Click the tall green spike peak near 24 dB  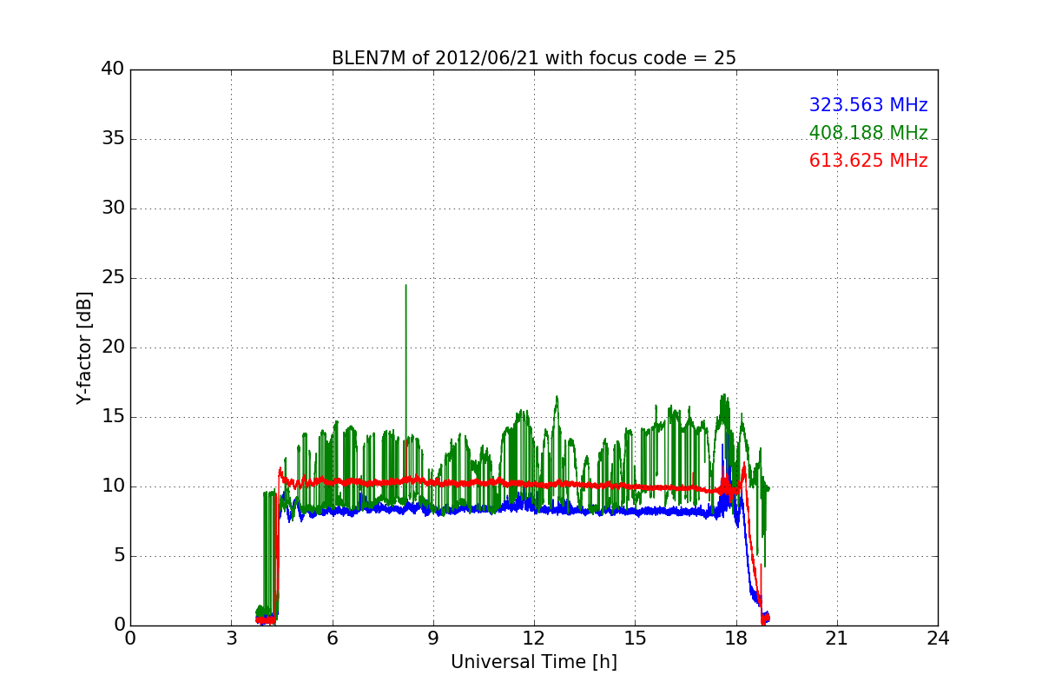click(406, 287)
